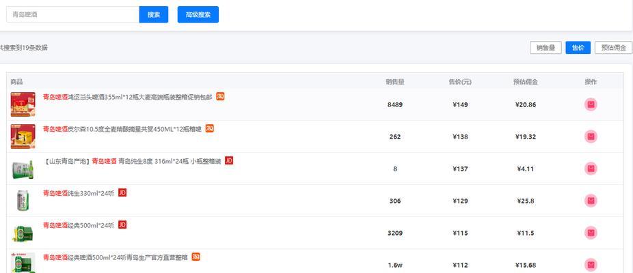
Task: Click commission value ¥20.86
Action: (x=526, y=105)
